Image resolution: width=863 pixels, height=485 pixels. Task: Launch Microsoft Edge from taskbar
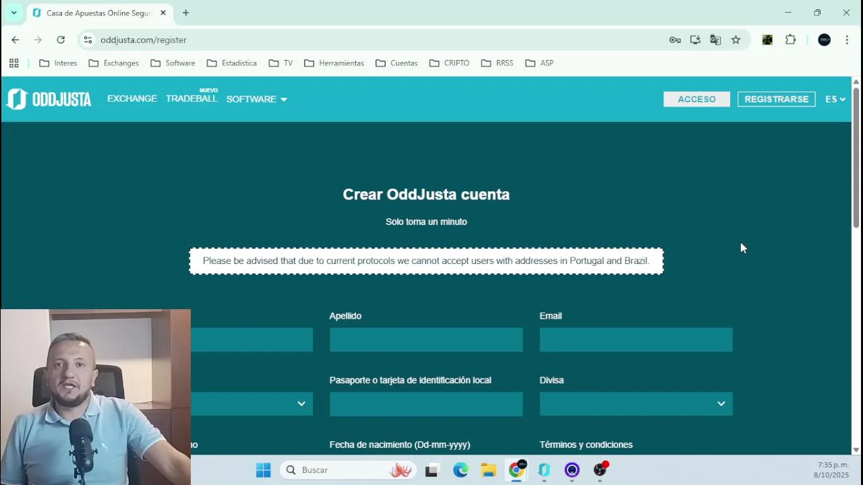(x=460, y=470)
